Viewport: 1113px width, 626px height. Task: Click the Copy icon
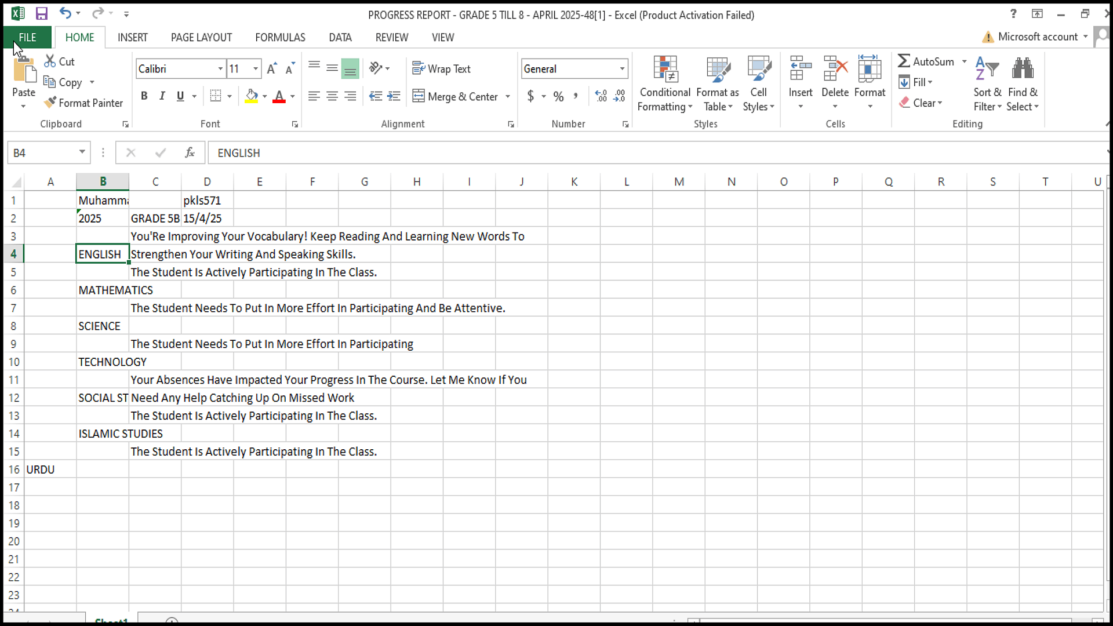50,82
